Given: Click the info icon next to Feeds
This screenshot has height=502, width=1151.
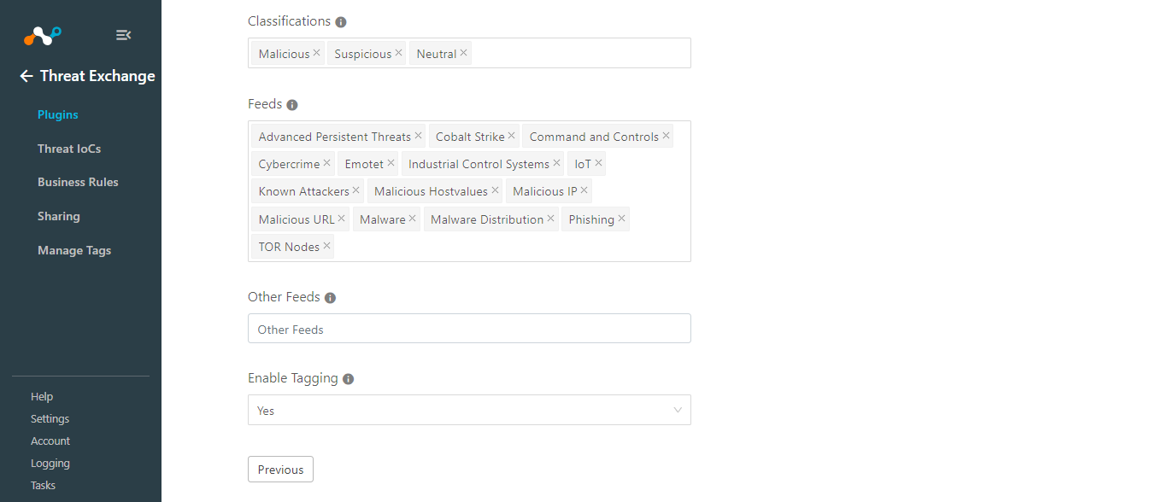Looking at the screenshot, I should 292,105.
